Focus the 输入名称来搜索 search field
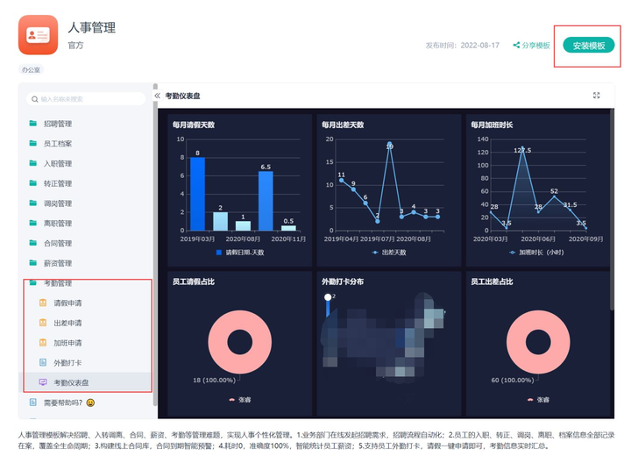The image size is (631, 456). tap(86, 99)
